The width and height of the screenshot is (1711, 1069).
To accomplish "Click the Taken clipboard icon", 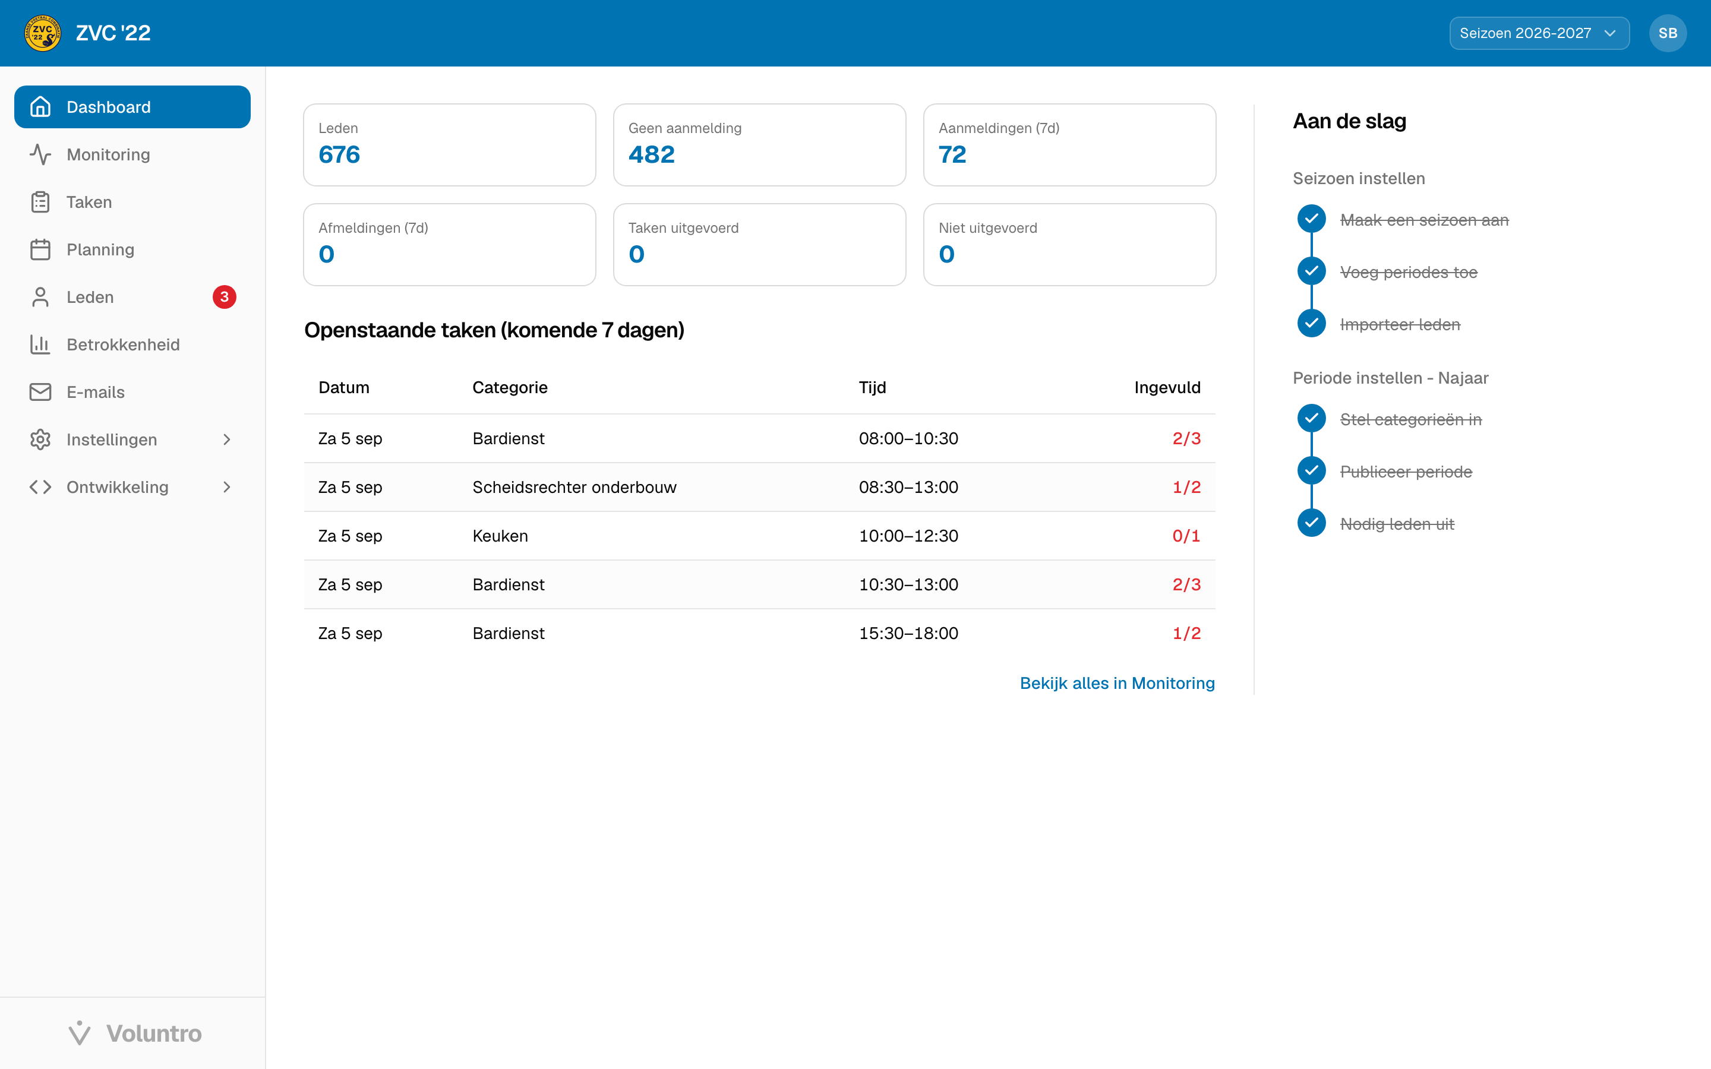I will pyautogui.click(x=40, y=202).
